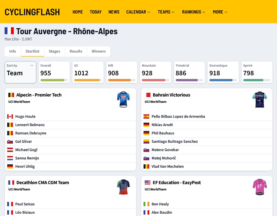Open rider Hugo Houle
The width and height of the screenshot is (277, 216).
(25, 116)
